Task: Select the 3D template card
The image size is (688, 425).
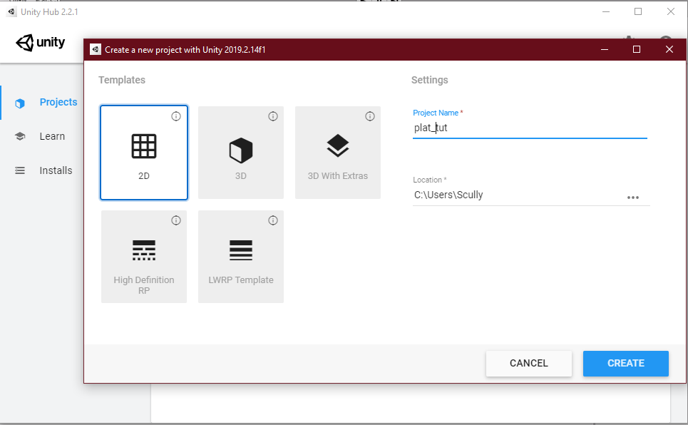Action: click(241, 153)
